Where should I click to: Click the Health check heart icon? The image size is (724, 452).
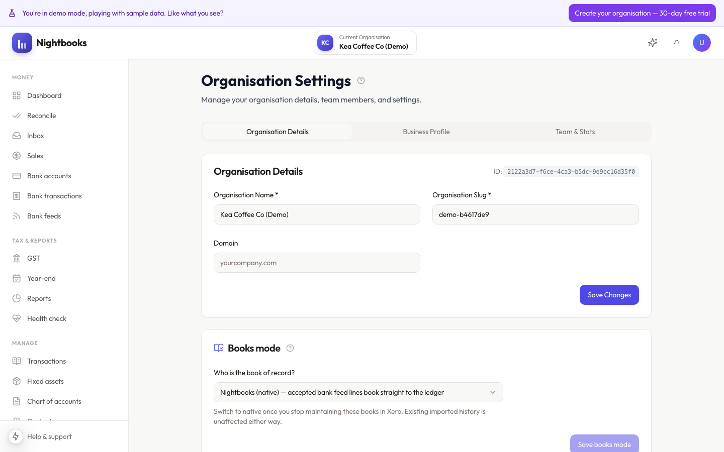coord(17,318)
